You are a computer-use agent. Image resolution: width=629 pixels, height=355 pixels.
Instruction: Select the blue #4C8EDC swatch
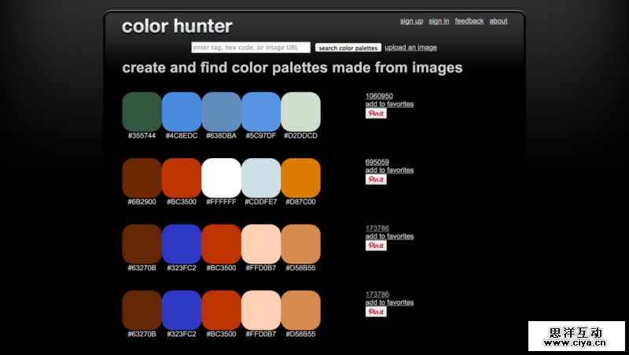click(x=182, y=112)
